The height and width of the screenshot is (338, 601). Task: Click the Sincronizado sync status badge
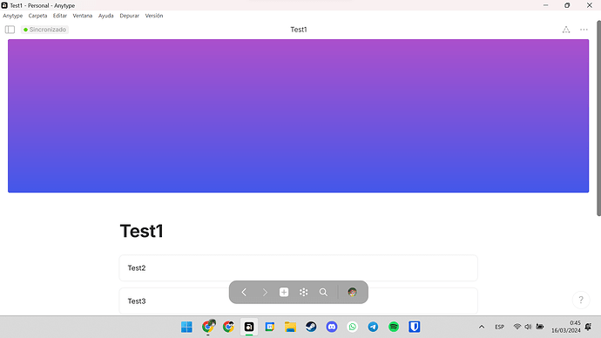pos(44,30)
